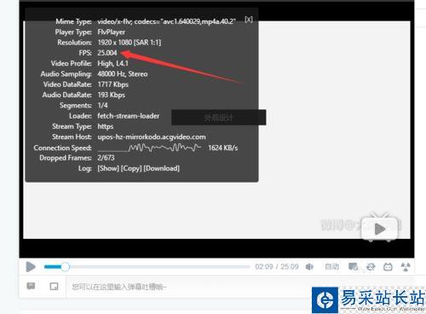Mute audio with the speaker icon
426x314 pixels.
(x=309, y=267)
